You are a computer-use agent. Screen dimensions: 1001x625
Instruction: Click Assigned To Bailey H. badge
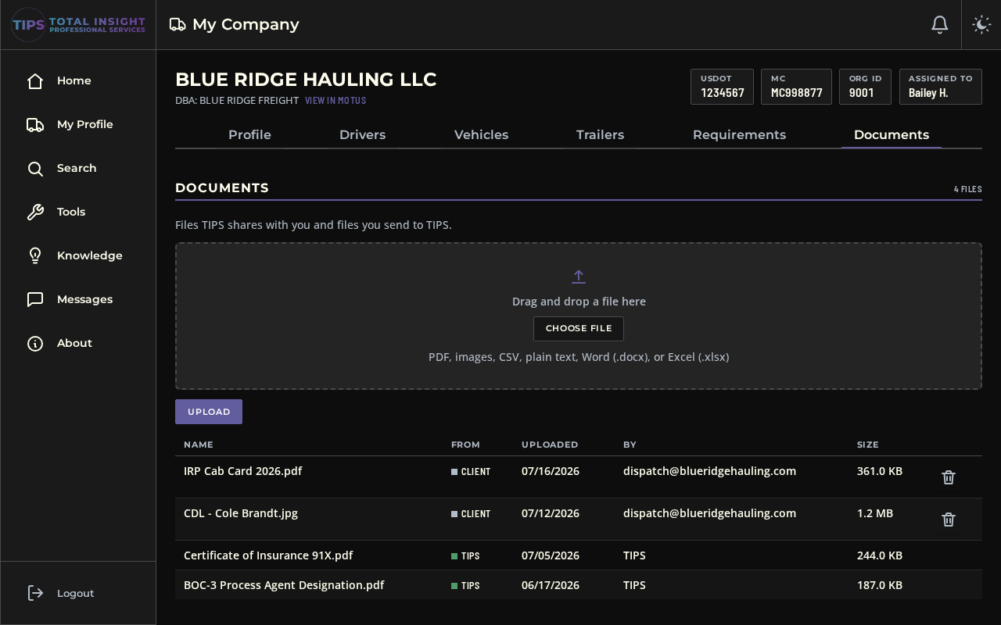point(941,87)
